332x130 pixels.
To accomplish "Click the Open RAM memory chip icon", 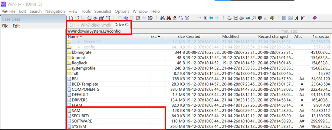I will (x=242, y=18).
